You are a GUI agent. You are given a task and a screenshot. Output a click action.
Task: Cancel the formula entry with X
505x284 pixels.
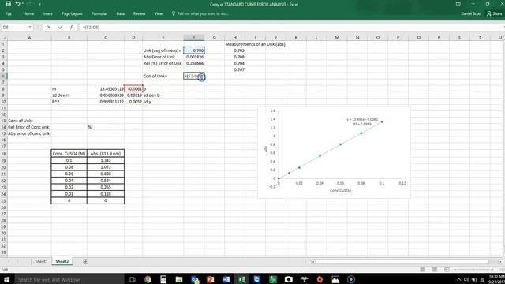coord(49,28)
